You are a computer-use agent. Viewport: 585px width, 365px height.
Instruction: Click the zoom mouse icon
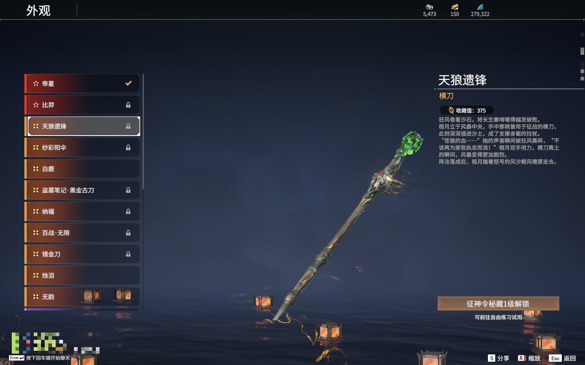coord(522,358)
